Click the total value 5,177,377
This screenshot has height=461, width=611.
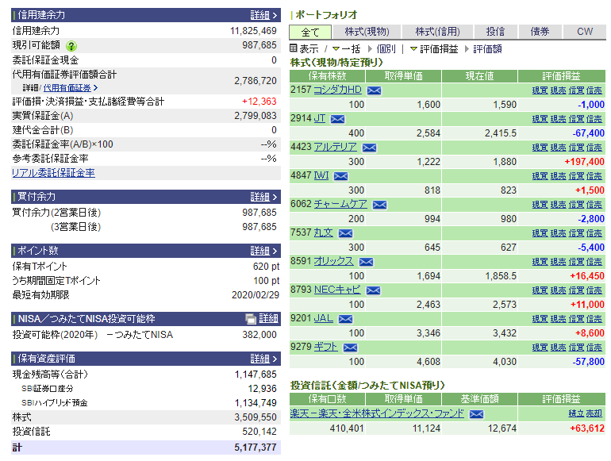click(x=256, y=448)
